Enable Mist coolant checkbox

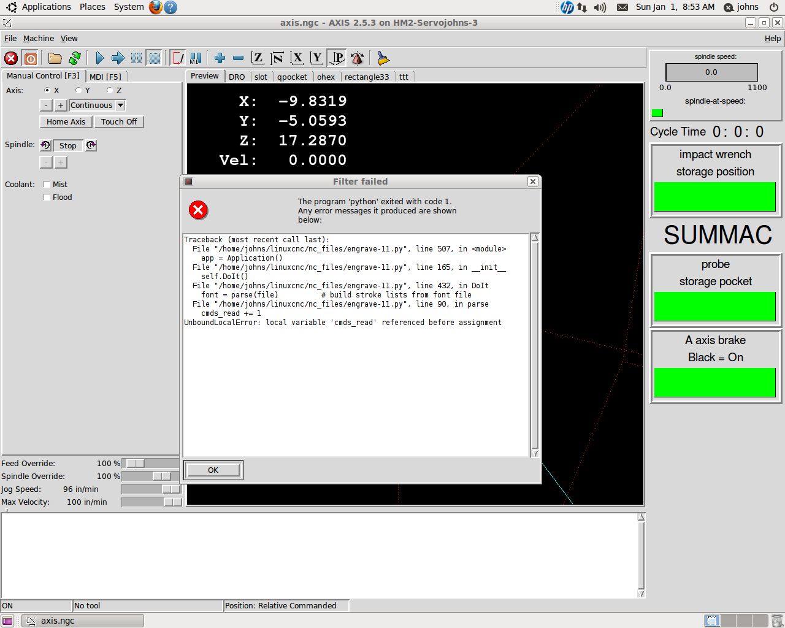pyautogui.click(x=47, y=184)
